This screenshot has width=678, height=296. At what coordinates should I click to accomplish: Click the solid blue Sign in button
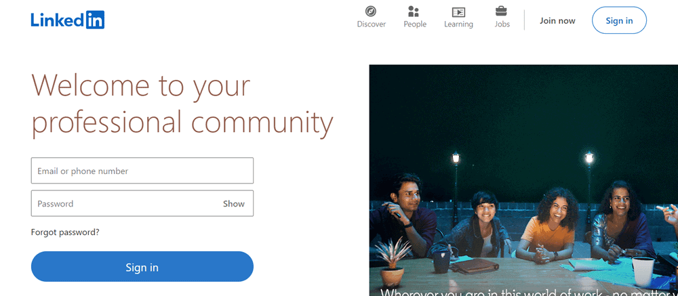point(142,267)
